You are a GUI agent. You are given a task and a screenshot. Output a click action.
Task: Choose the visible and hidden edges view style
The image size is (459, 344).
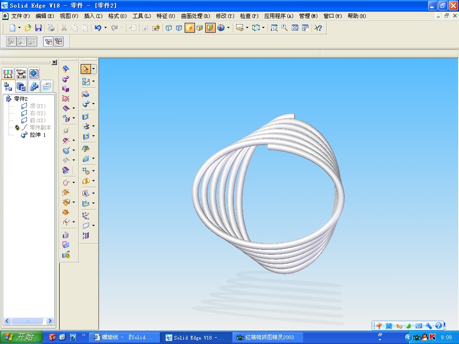tap(179, 28)
